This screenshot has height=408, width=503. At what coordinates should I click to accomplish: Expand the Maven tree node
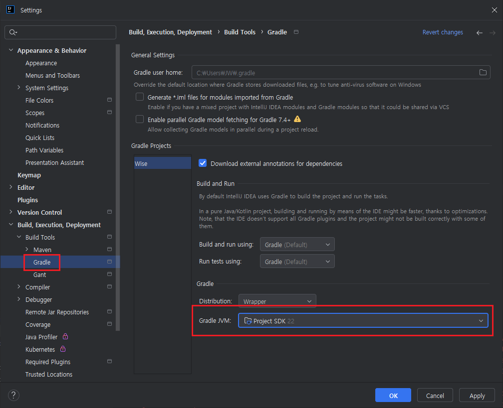pos(27,250)
